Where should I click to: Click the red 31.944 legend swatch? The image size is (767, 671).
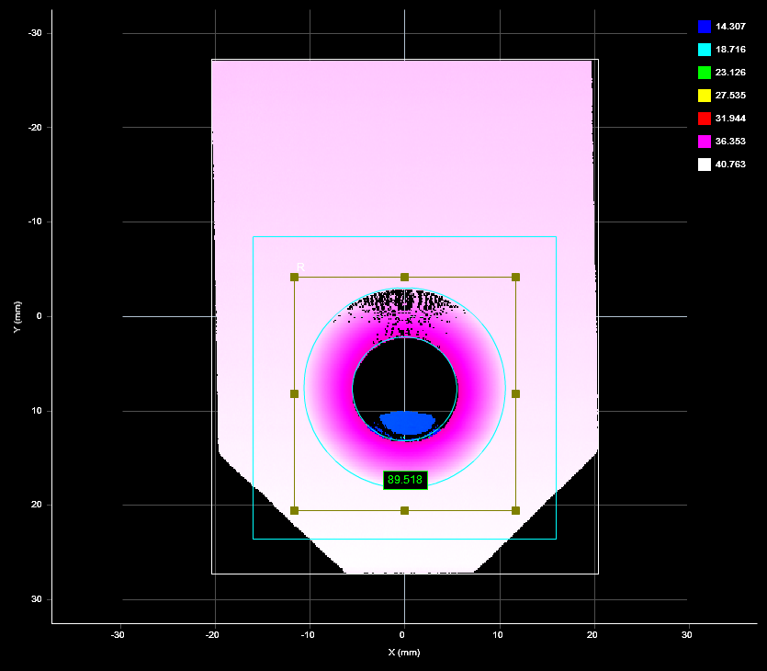tap(705, 119)
